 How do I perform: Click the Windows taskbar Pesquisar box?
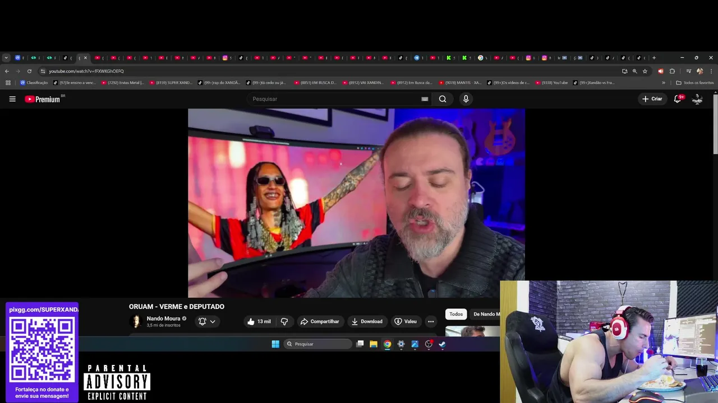click(317, 344)
